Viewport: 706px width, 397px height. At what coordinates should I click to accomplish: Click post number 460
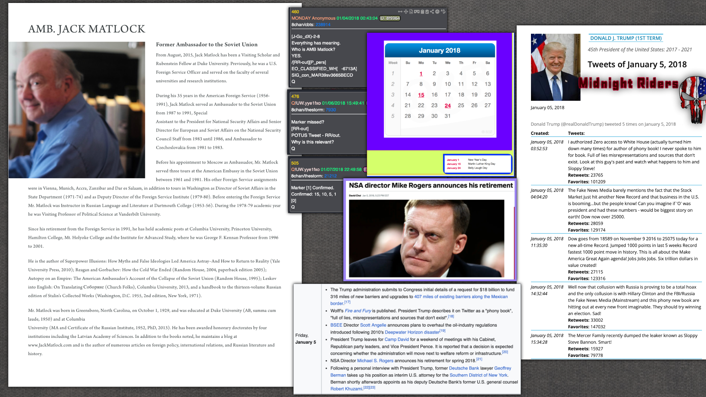(x=295, y=11)
